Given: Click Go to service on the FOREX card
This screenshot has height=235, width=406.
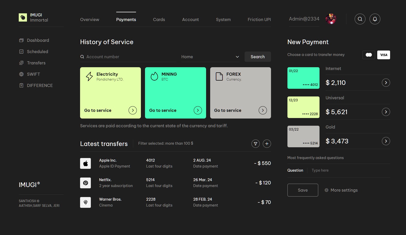Looking at the screenshot, I should coord(228,110).
